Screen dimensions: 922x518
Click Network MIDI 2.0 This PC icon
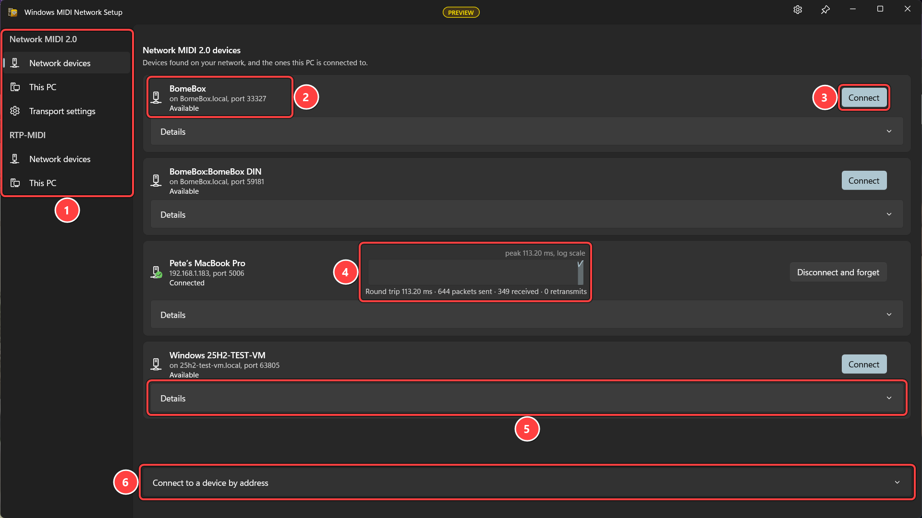15,87
